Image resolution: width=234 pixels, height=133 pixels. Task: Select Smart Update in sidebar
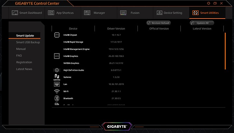[24, 36]
